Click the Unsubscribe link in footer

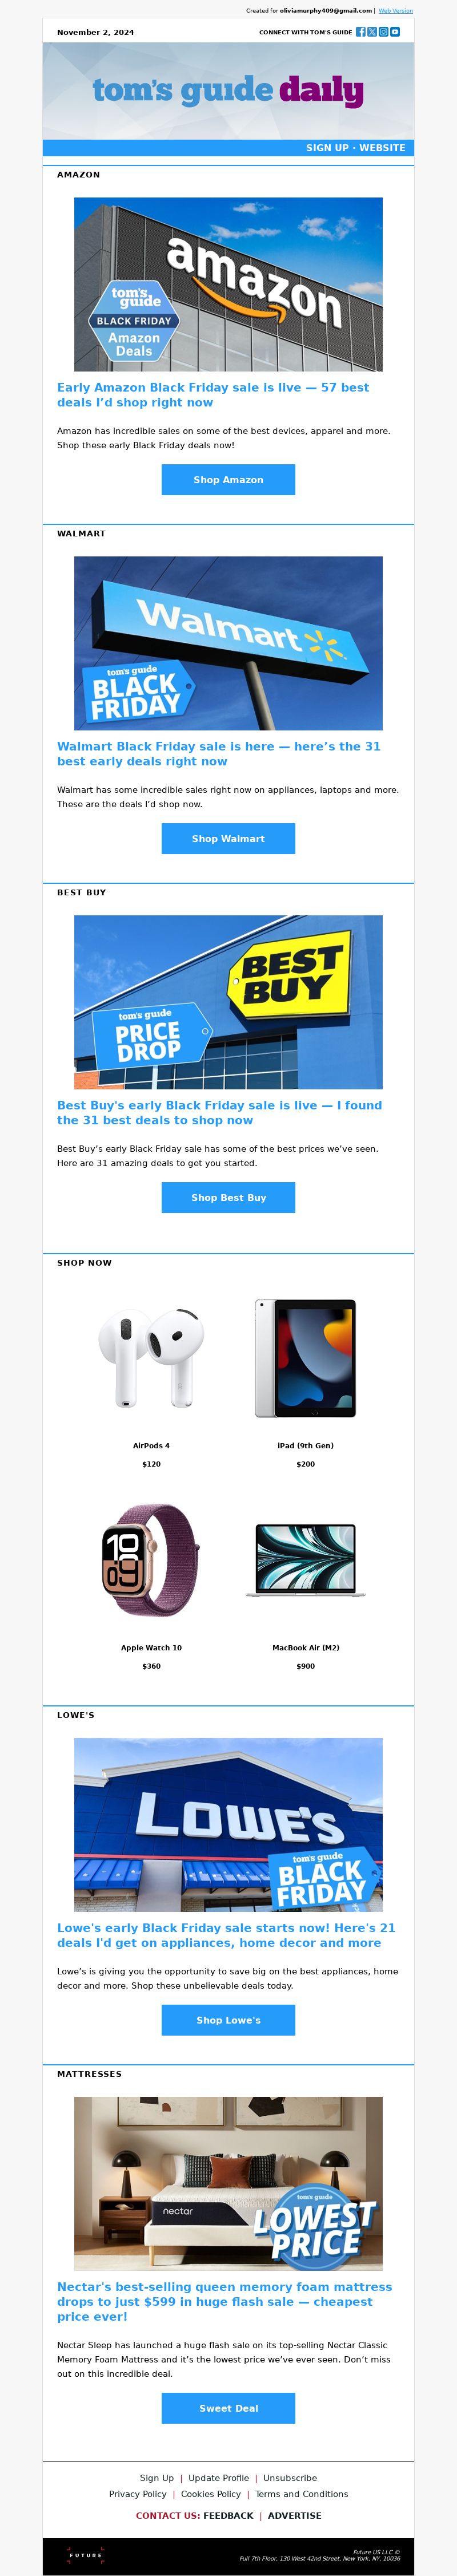[x=290, y=2478]
